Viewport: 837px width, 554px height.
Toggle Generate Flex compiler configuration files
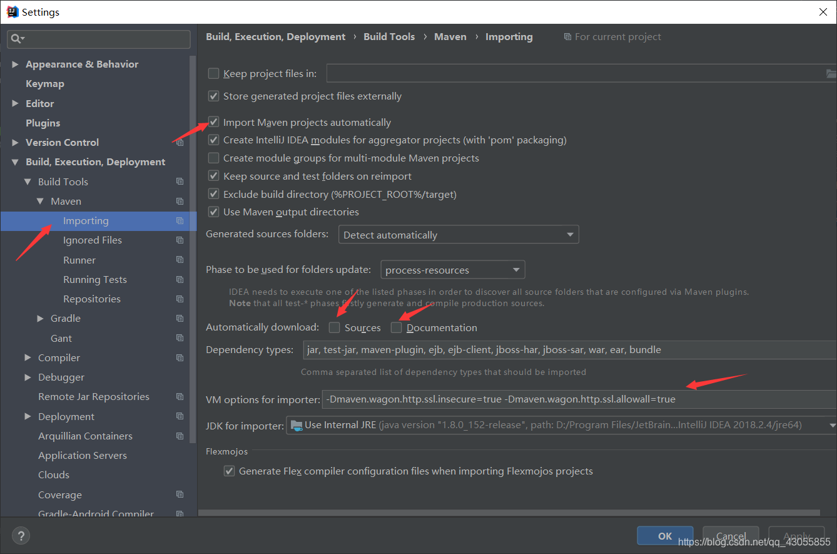[229, 471]
